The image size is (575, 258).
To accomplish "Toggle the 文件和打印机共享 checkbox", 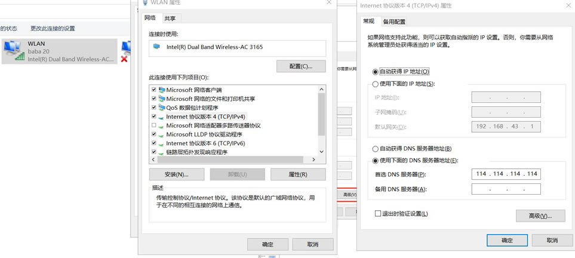I will coord(153,99).
